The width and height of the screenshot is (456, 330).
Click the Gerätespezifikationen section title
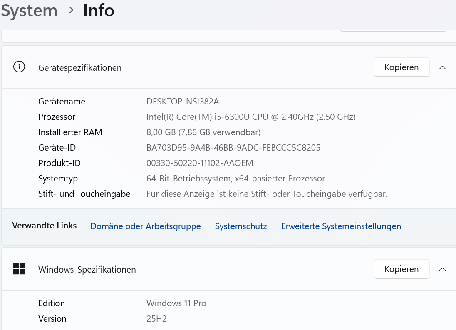click(x=80, y=68)
